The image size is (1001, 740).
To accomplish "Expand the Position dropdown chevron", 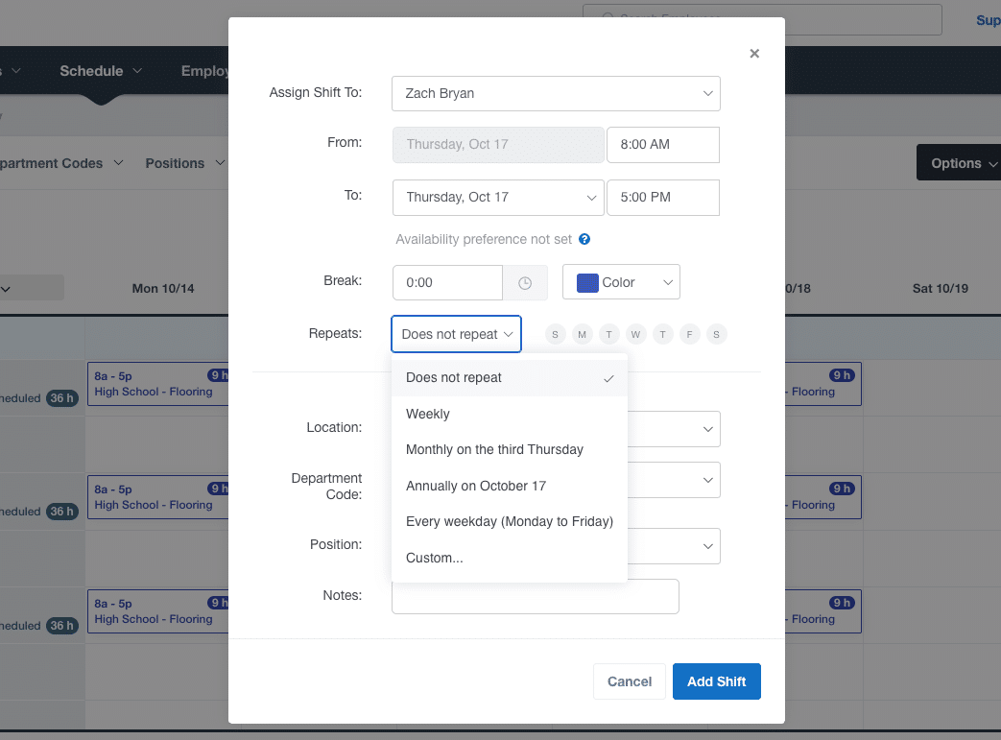I will click(x=707, y=546).
